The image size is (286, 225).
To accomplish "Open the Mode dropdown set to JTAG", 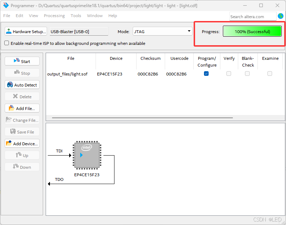I will [x=163, y=31].
